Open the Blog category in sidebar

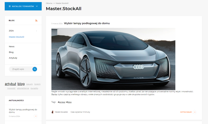coord(11,52)
